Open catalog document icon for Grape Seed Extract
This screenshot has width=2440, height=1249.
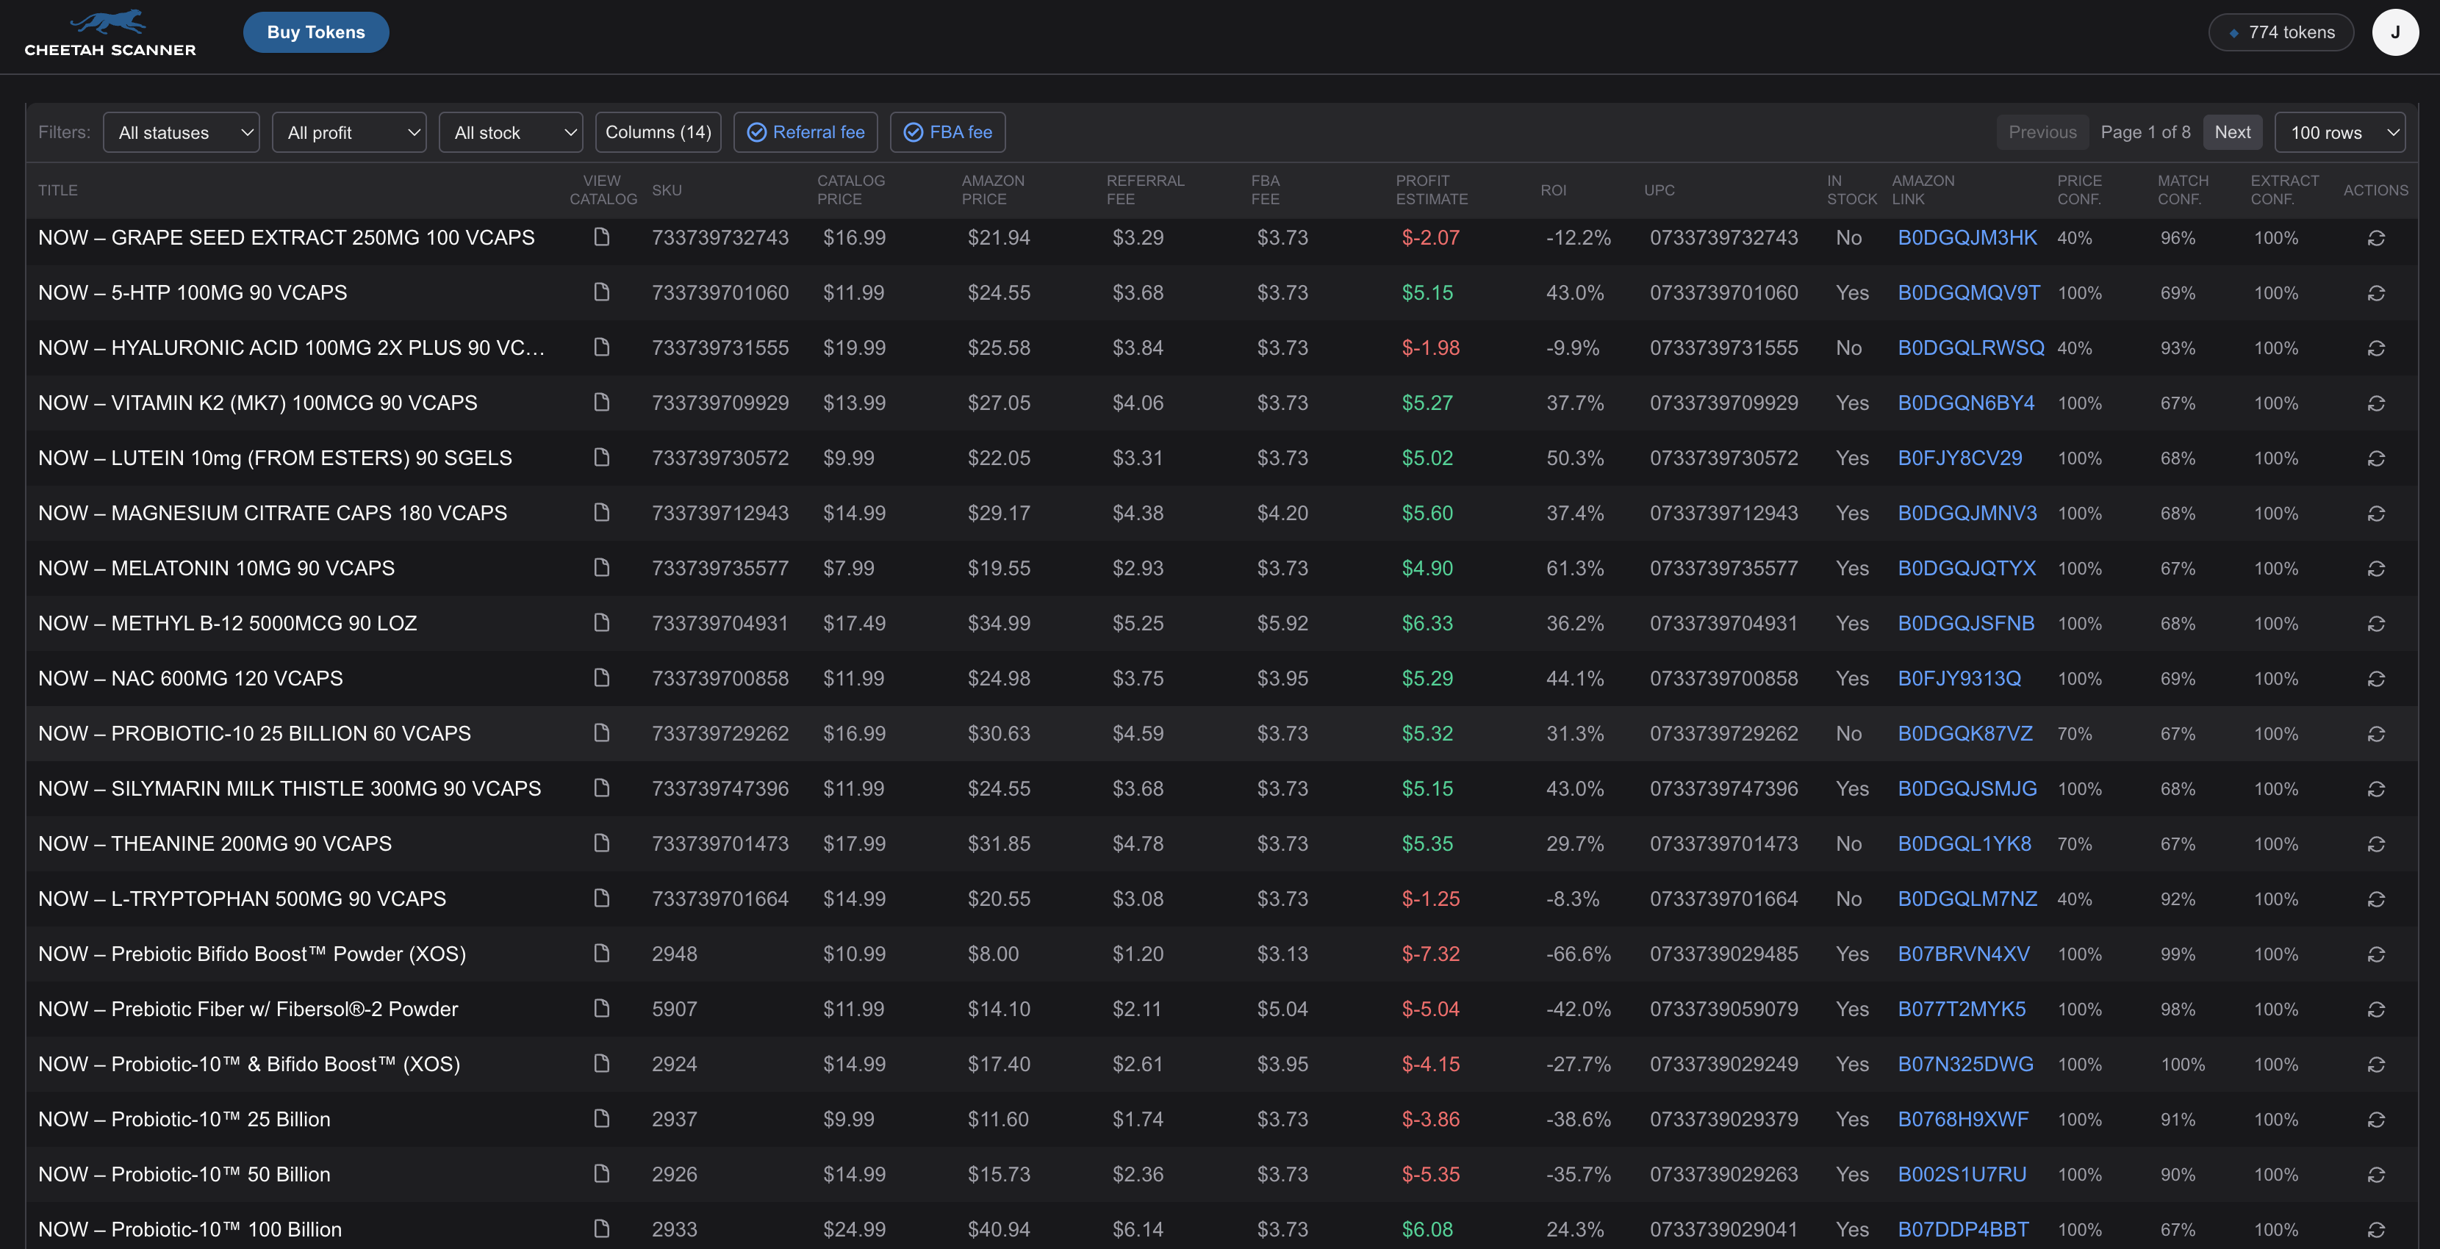pyautogui.click(x=601, y=237)
